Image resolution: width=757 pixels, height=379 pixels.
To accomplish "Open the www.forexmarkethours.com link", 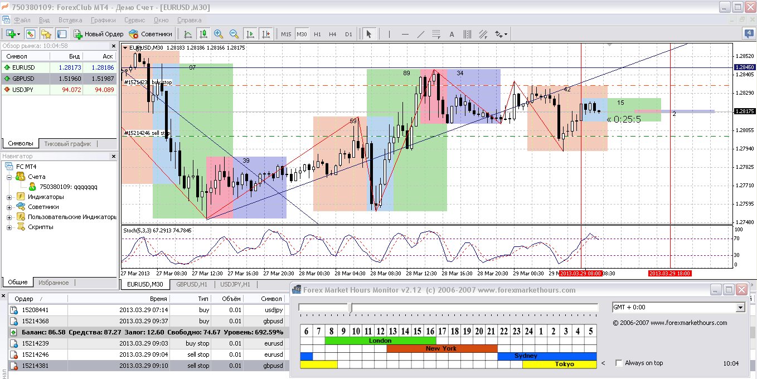I will (688, 323).
